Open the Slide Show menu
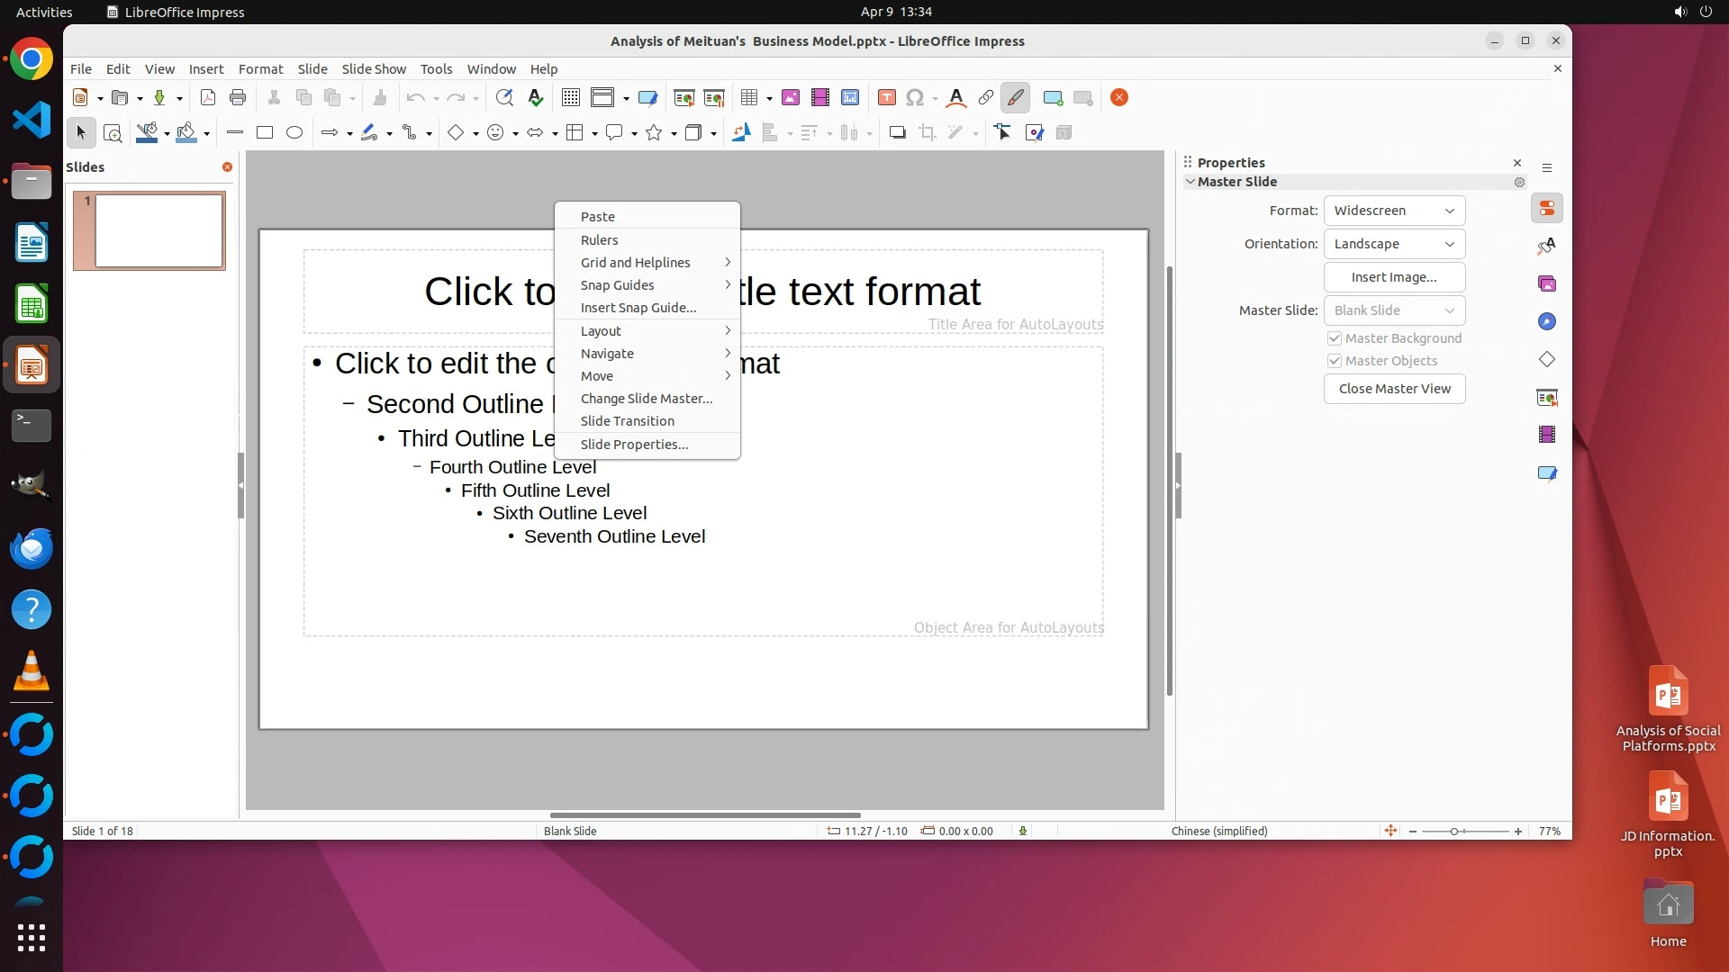Screen dimensions: 1729x972 [x=374, y=69]
